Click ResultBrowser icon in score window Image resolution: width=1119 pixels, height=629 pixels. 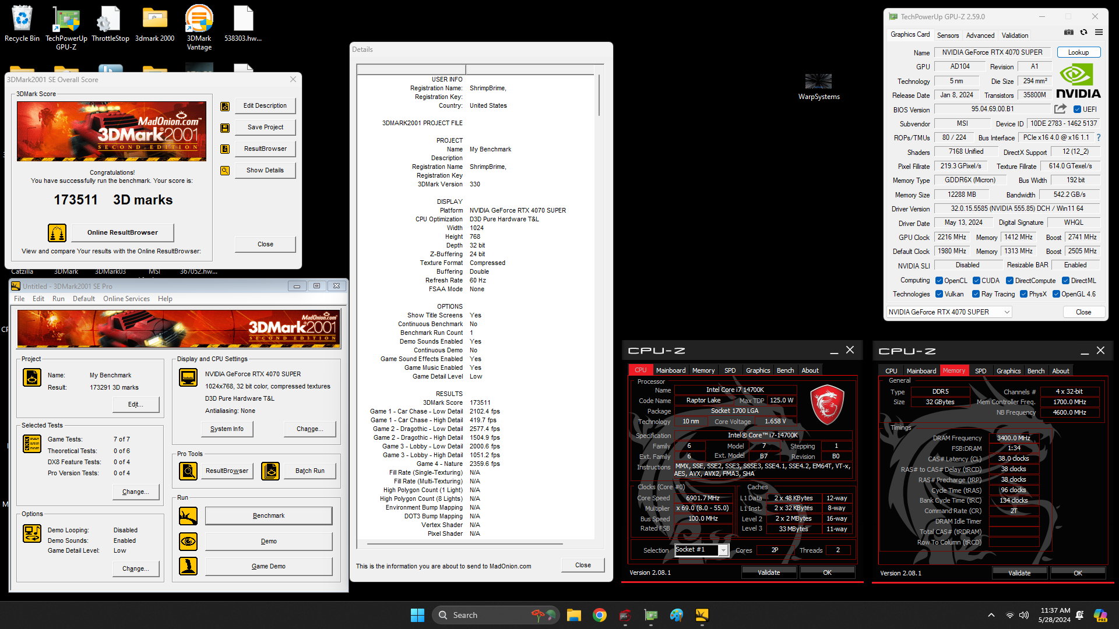[x=225, y=149]
